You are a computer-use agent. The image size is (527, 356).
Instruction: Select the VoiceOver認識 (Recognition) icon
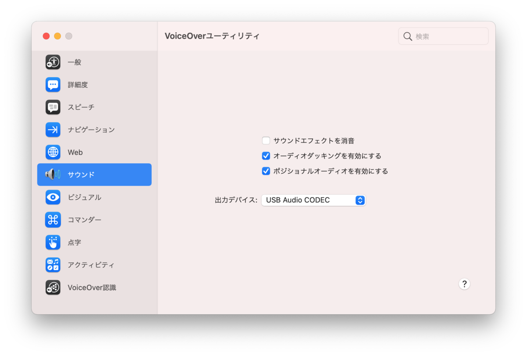(x=53, y=287)
